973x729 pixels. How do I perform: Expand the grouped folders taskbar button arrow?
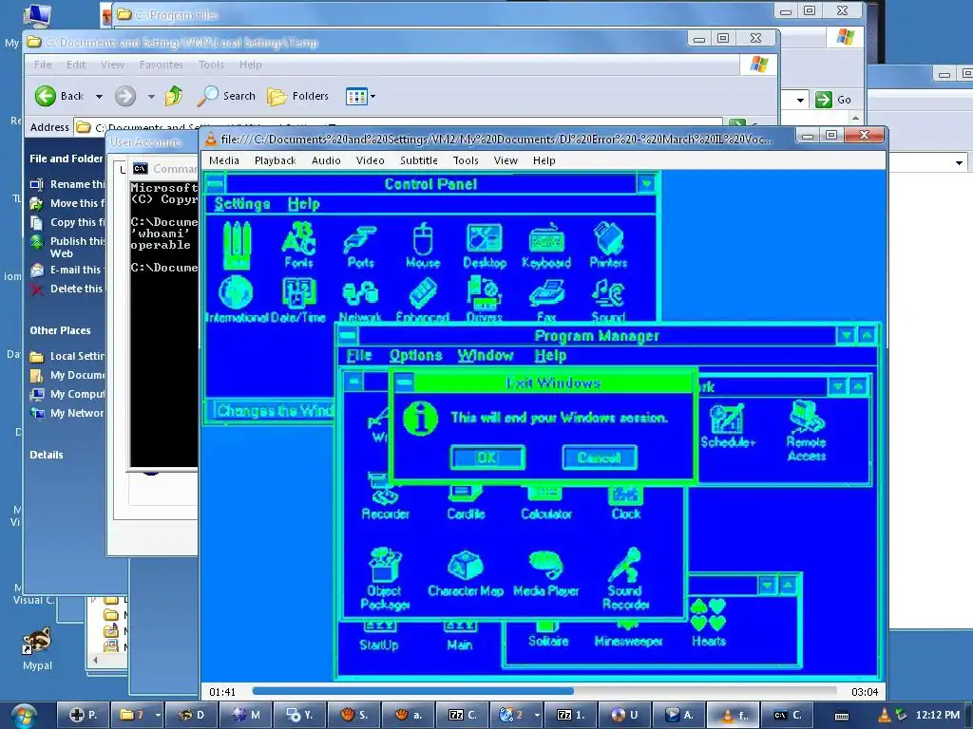click(158, 715)
